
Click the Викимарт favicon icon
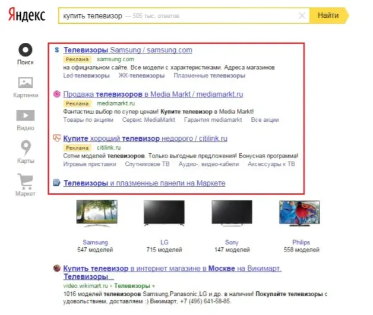click(x=56, y=268)
